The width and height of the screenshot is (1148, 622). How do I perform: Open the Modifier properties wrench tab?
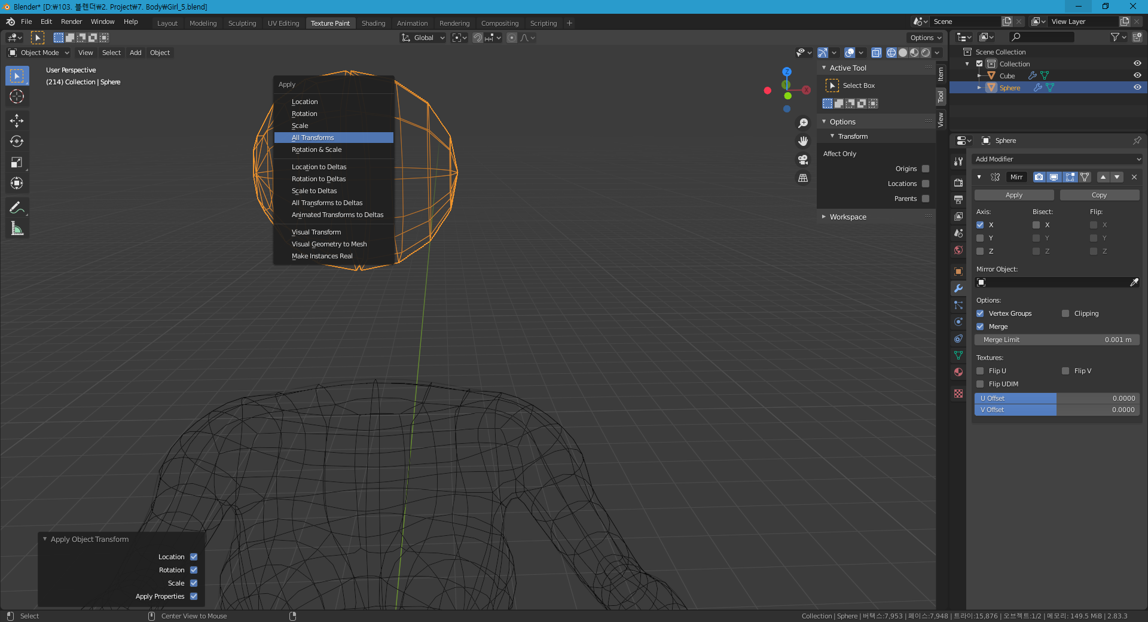coord(958,288)
